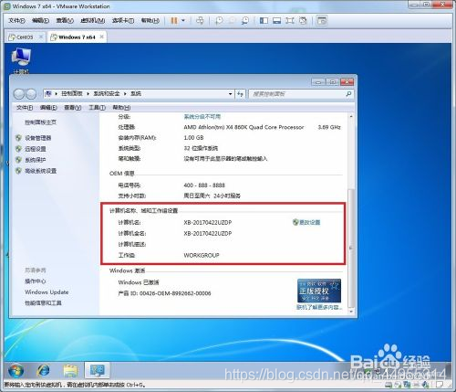Open the VMware 虚拟机(M) menu
The height and width of the screenshot is (392, 456).
(x=93, y=21)
